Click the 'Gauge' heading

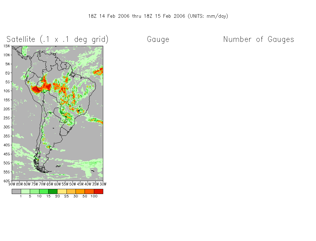coord(158,39)
